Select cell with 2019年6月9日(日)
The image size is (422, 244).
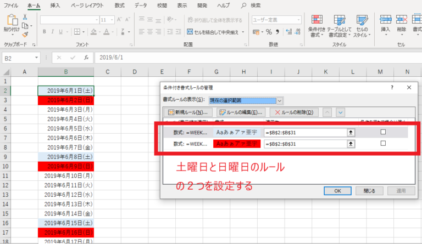tap(66, 167)
